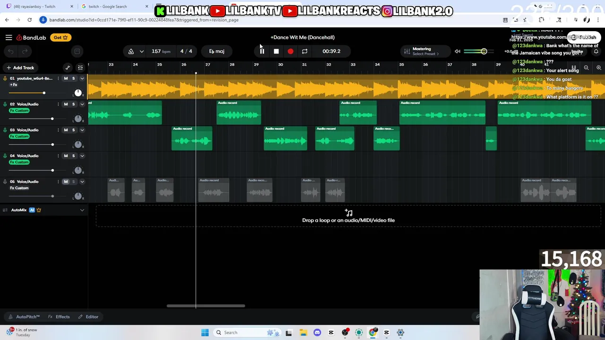Image resolution: width=605 pixels, height=340 pixels.
Task: Open the three-dot menu of track 05
Action: (58, 182)
